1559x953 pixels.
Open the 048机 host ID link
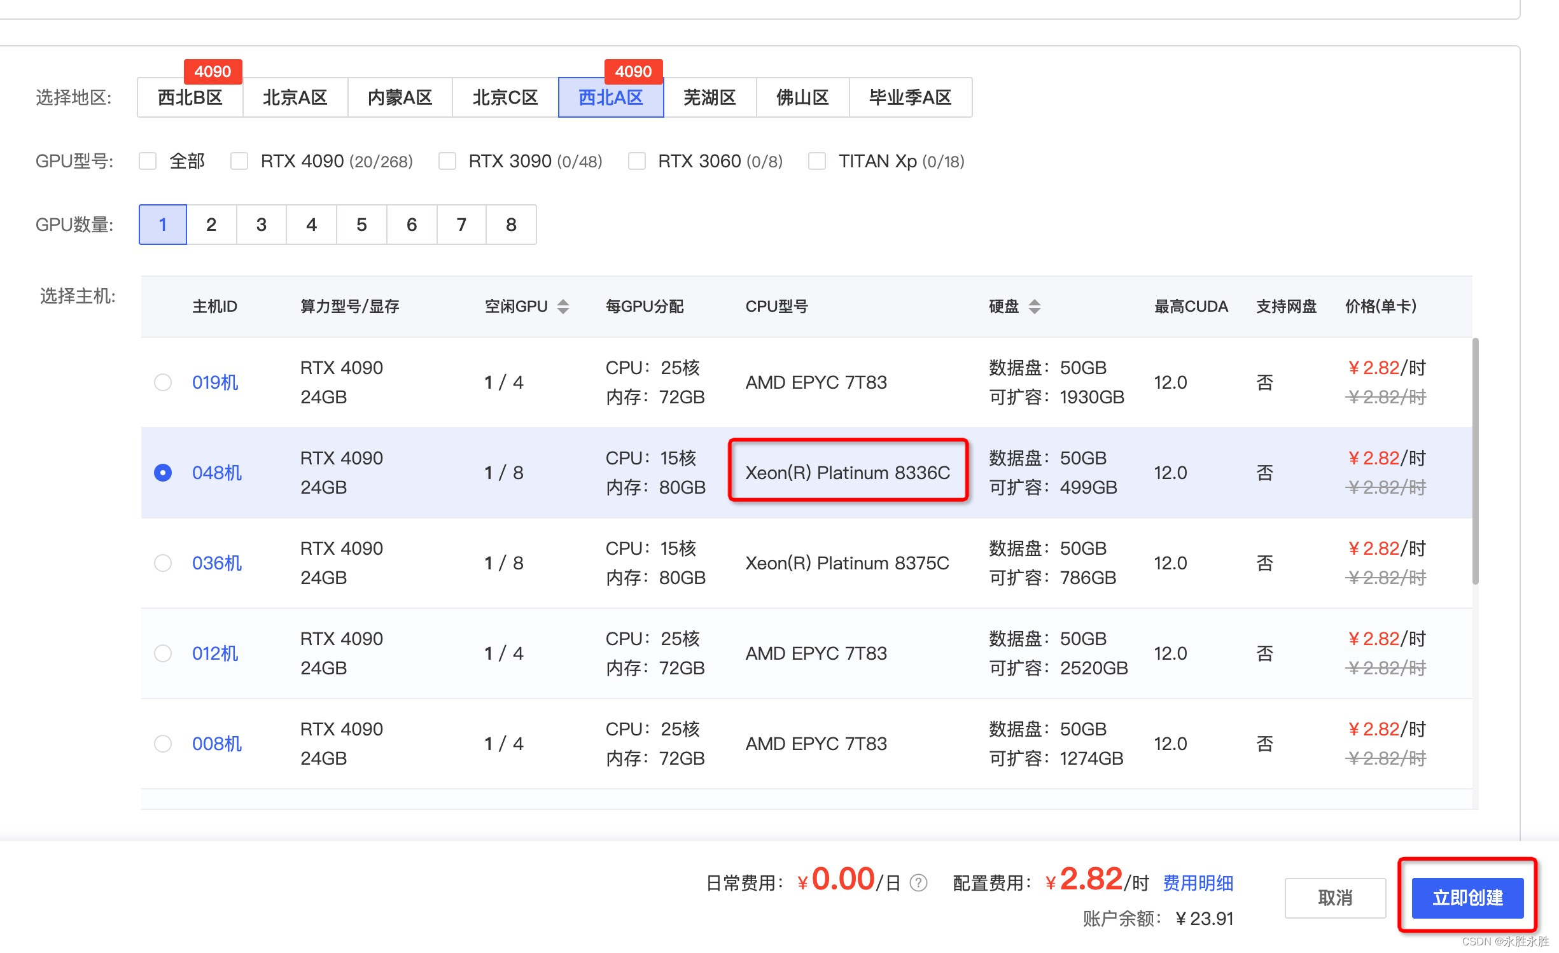click(216, 473)
